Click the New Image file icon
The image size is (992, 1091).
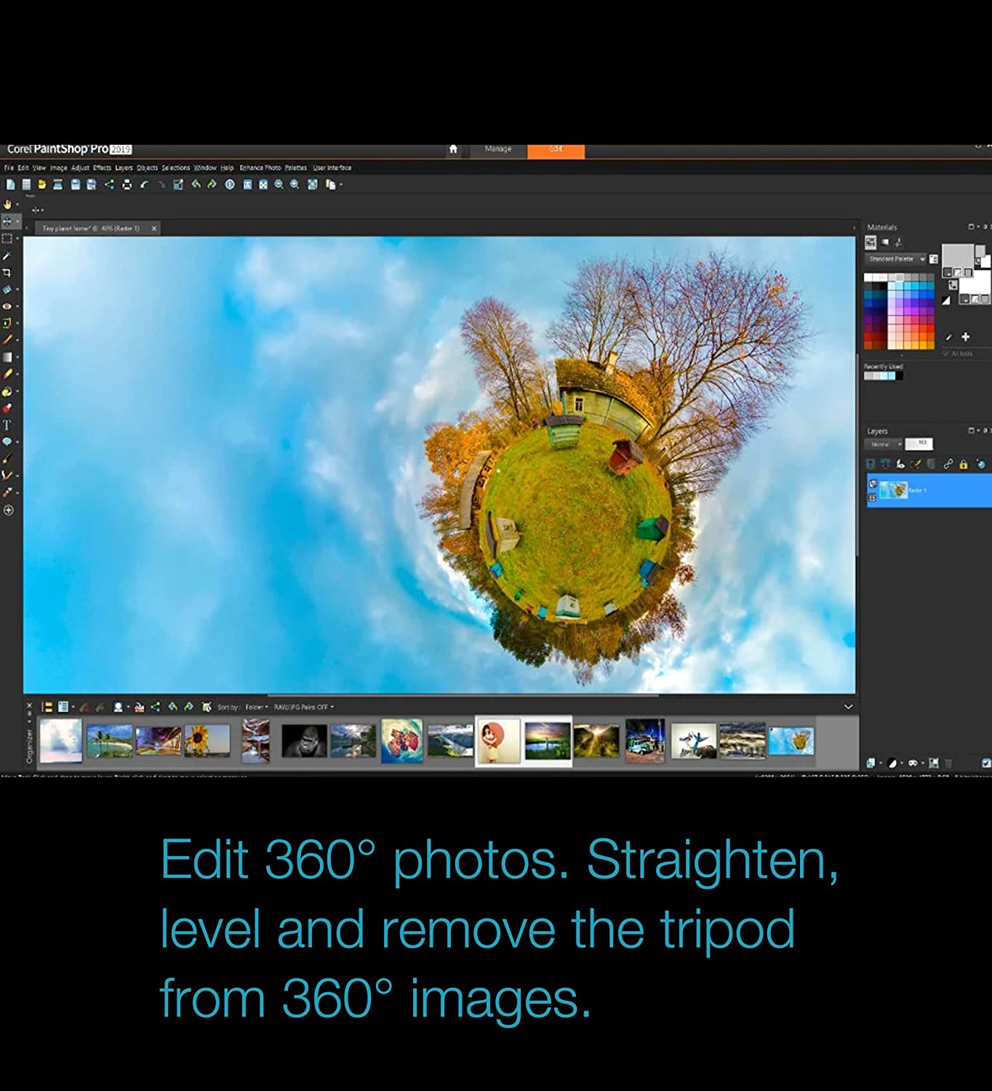[x=10, y=185]
